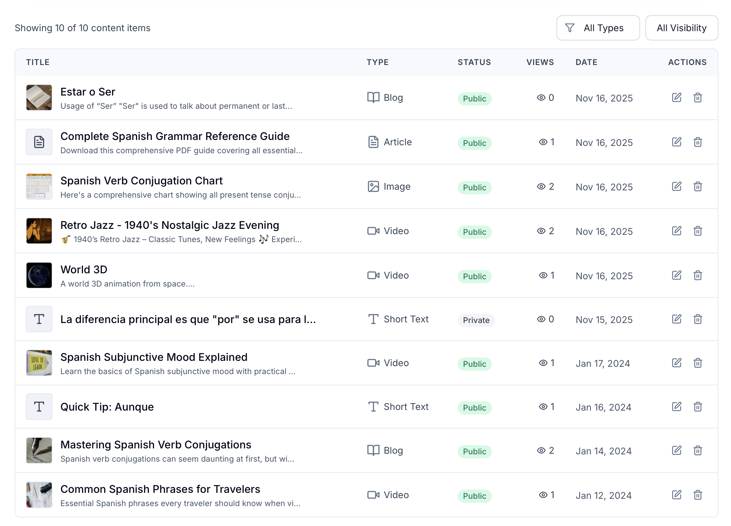Click the DATE column header
The width and height of the screenshot is (731, 526).
586,62
